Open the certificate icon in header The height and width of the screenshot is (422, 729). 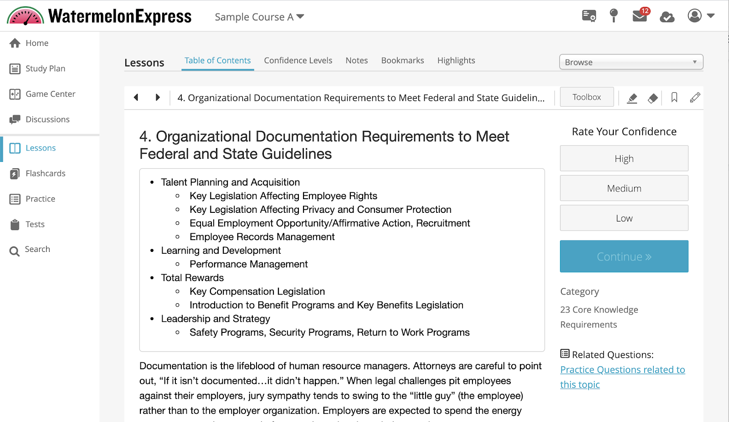[x=589, y=16]
